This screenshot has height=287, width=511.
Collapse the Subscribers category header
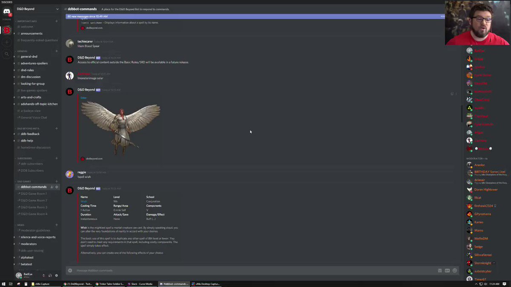pyautogui.click(x=24, y=158)
